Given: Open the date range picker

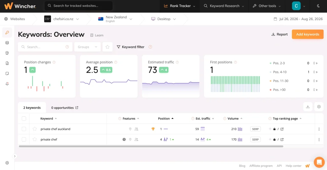Looking at the screenshot, I should (x=298, y=19).
